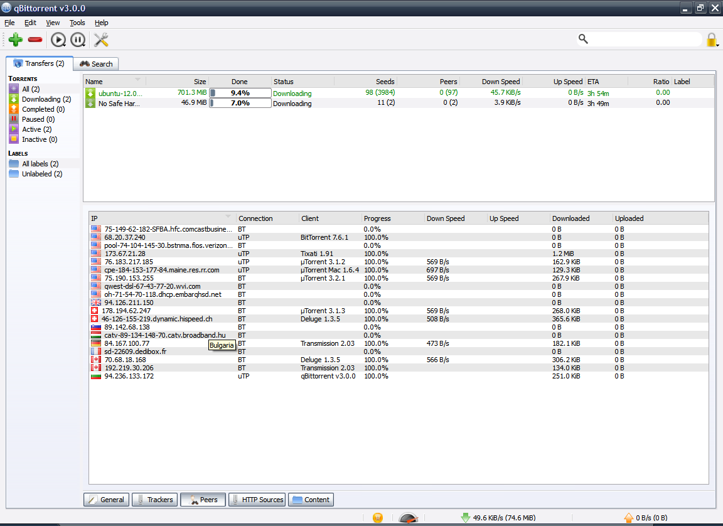
Task: Click the 7.0% progress bar for No Safe Har
Action: tap(240, 104)
